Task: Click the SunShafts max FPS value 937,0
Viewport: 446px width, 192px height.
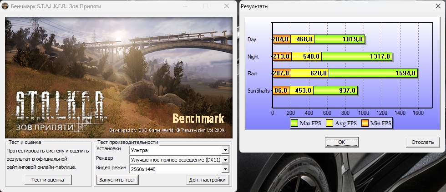Action: [x=347, y=90]
